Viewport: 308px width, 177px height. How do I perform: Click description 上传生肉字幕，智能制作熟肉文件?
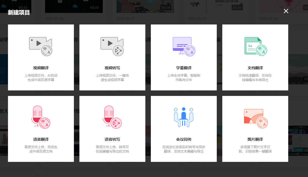point(184,78)
